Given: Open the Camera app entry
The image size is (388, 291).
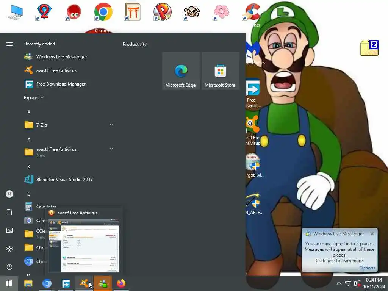Looking at the screenshot, I should pyautogui.click(x=34, y=220).
